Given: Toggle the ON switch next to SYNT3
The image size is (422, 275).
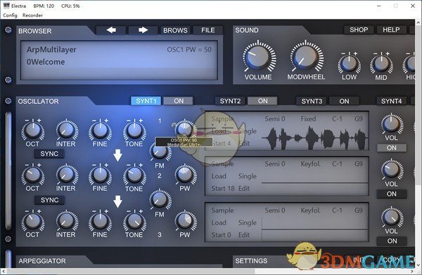Looking at the screenshot, I should 344,101.
